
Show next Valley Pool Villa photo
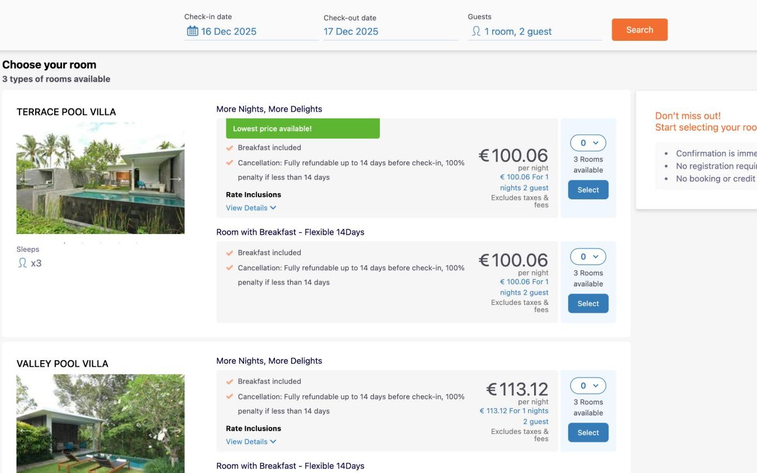tap(175, 431)
